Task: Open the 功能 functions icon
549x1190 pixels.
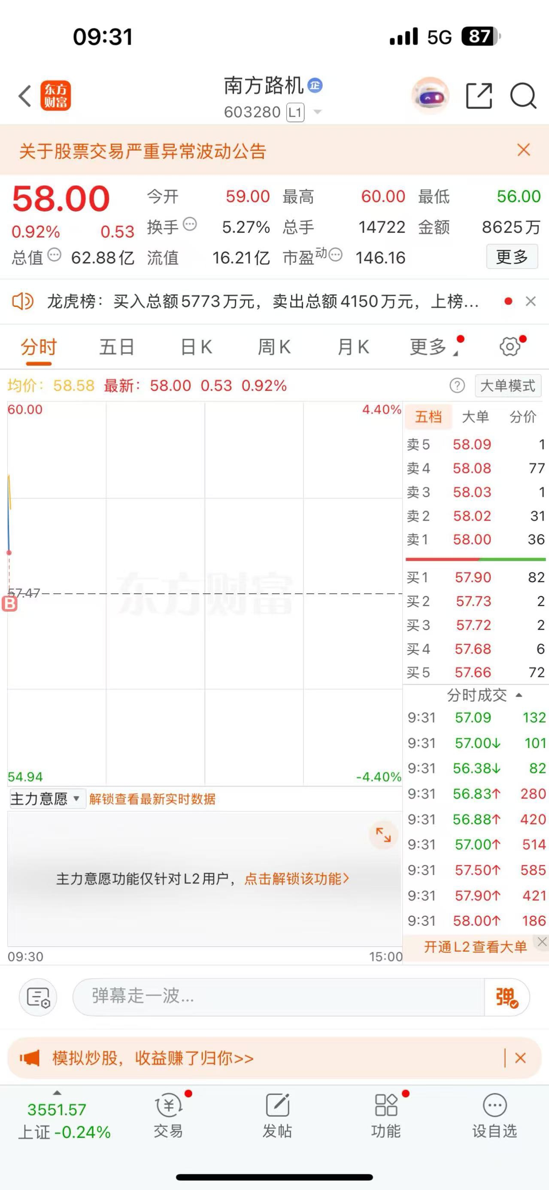Action: point(386,1116)
